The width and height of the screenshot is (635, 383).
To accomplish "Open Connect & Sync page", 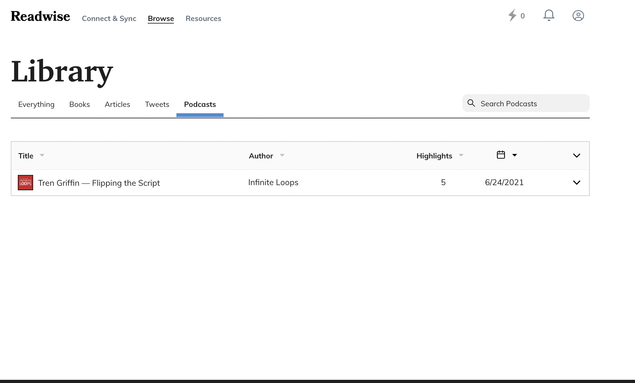I will coord(109,18).
